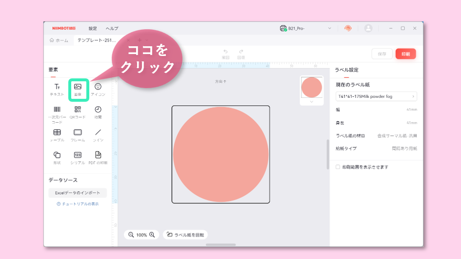Insert a Serial (シリアル) number element
Viewport: 461px width, 259px height.
click(x=78, y=158)
